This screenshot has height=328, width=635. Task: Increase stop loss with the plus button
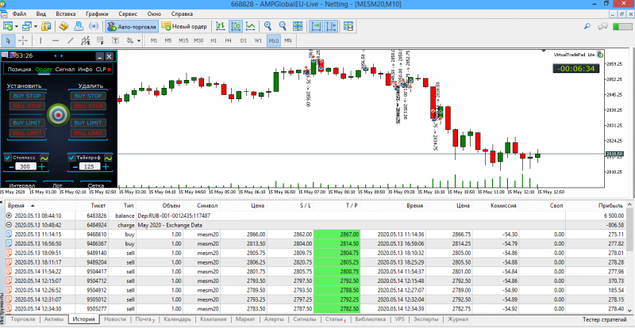pos(42,166)
